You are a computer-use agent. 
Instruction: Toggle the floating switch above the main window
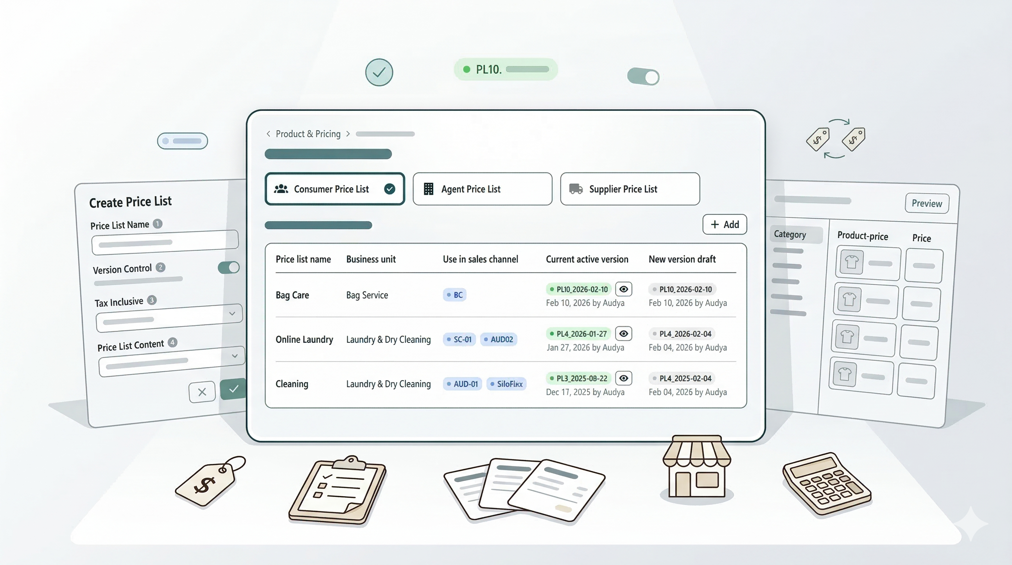coord(643,77)
